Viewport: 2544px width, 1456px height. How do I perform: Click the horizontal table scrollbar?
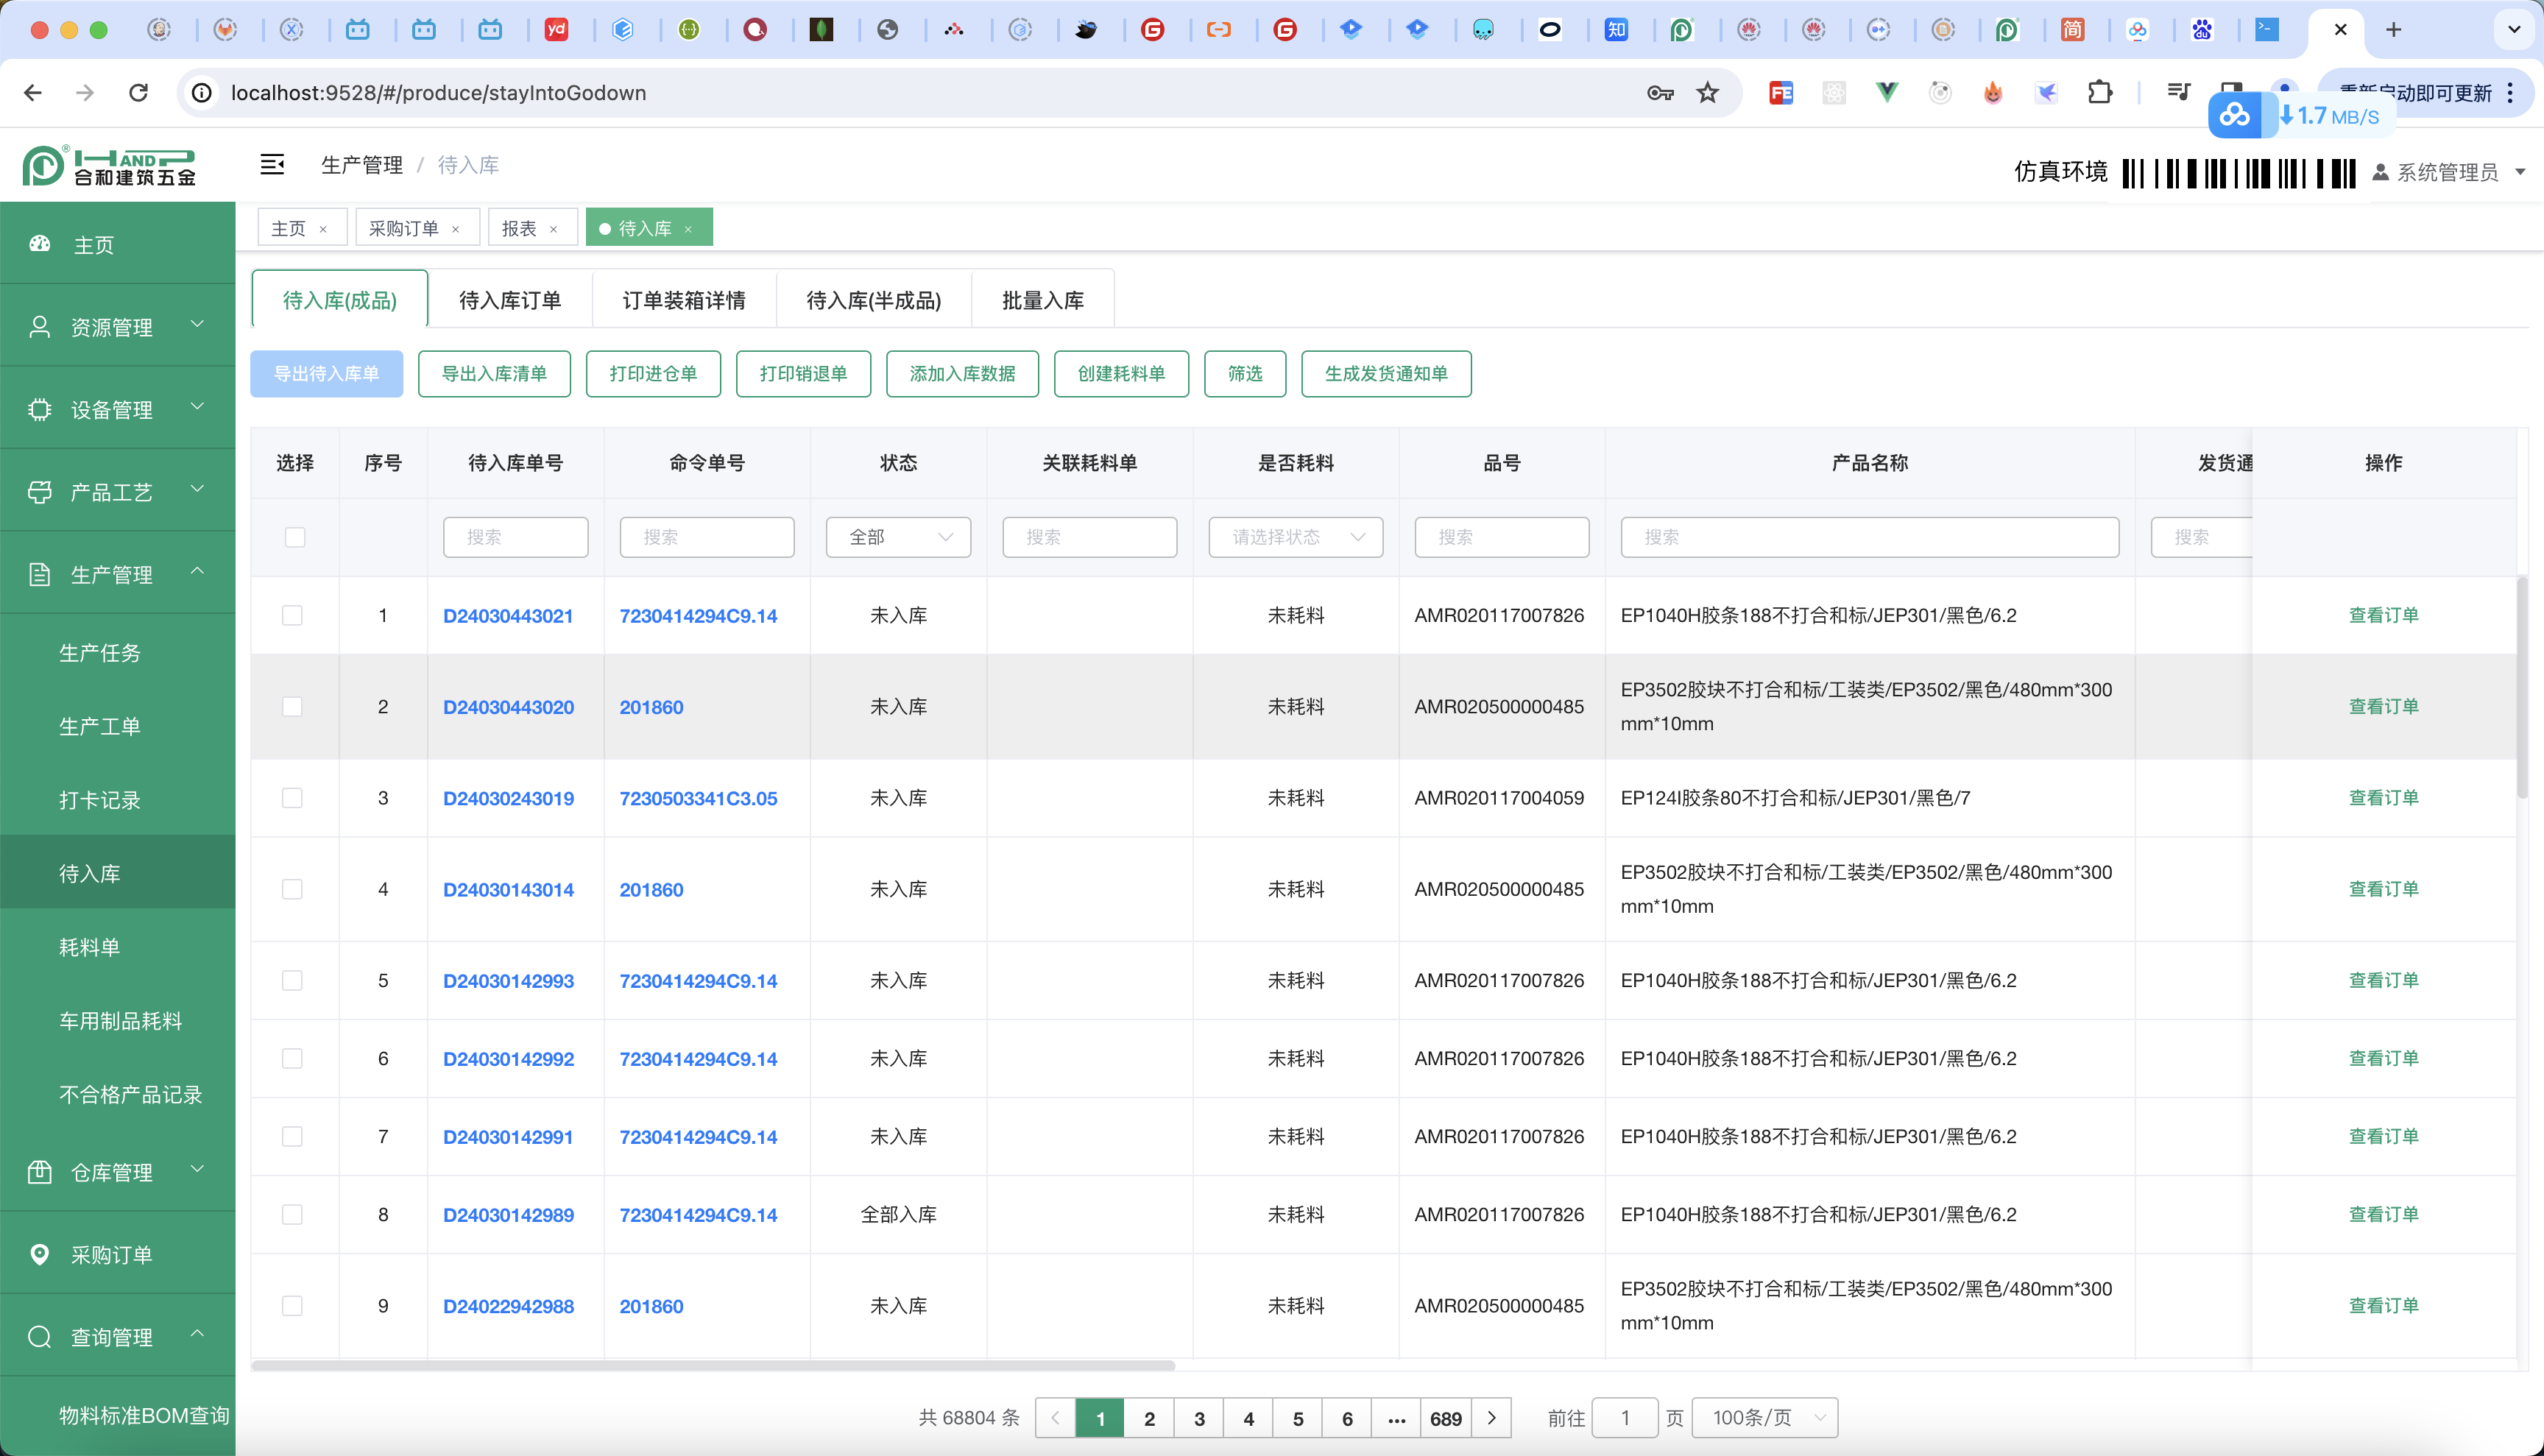point(713,1365)
